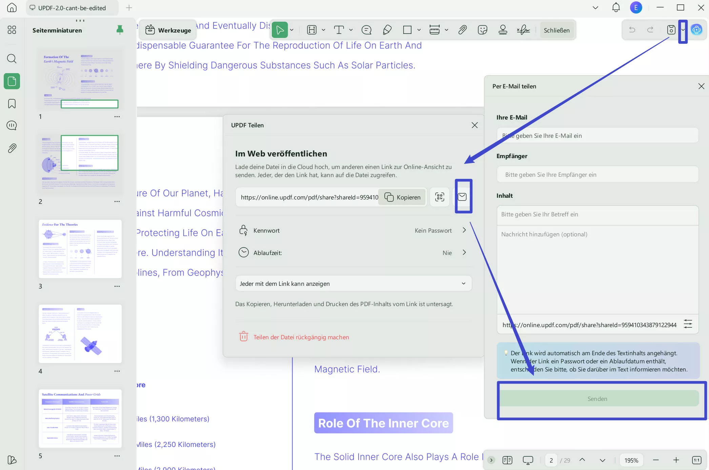Open the Home screen icon
Viewport: 709px width, 470px height.
click(x=12, y=7)
